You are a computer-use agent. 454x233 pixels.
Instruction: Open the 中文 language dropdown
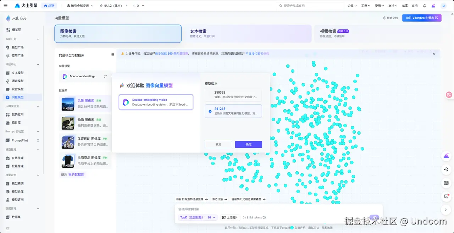pos(138,6)
